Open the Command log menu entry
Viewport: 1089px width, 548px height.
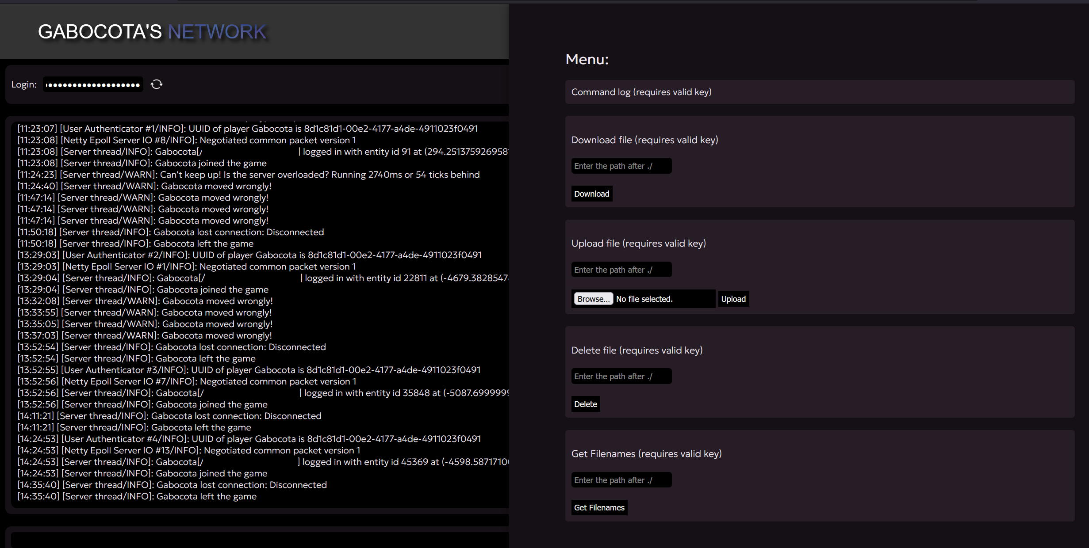click(x=641, y=92)
